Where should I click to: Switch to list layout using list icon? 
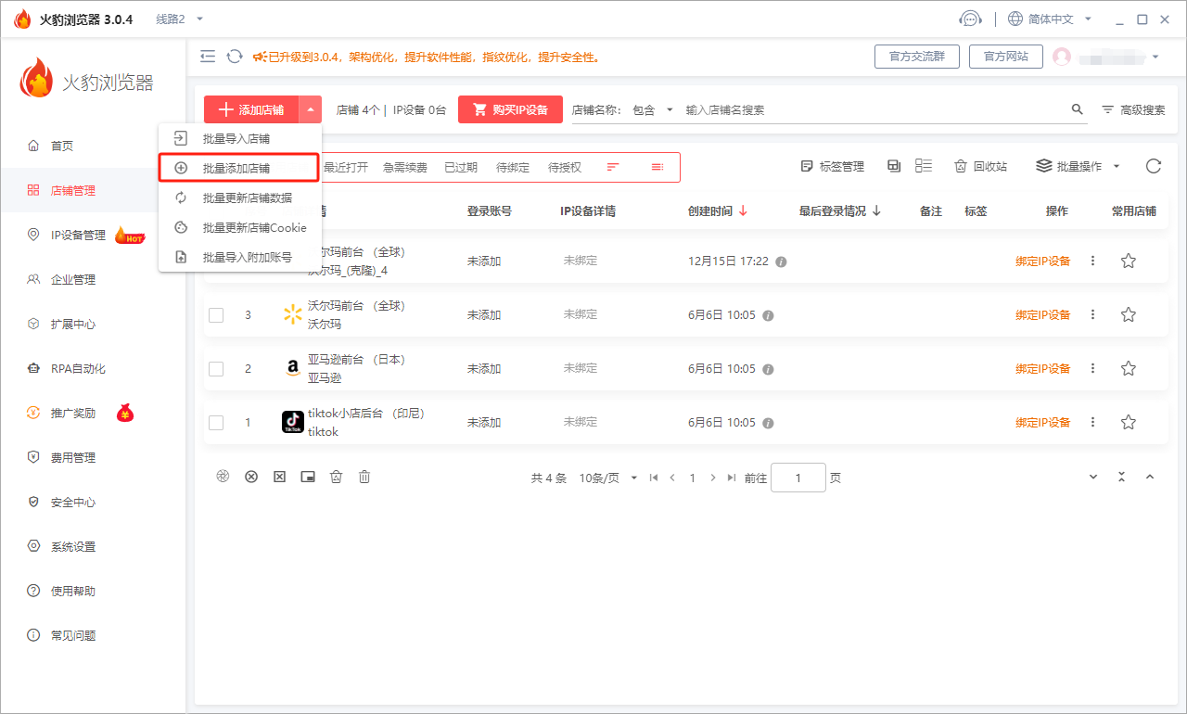(922, 165)
